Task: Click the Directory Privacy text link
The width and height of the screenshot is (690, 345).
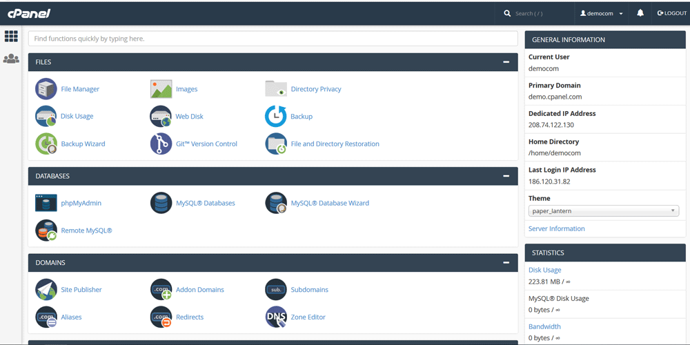Action: click(x=316, y=89)
